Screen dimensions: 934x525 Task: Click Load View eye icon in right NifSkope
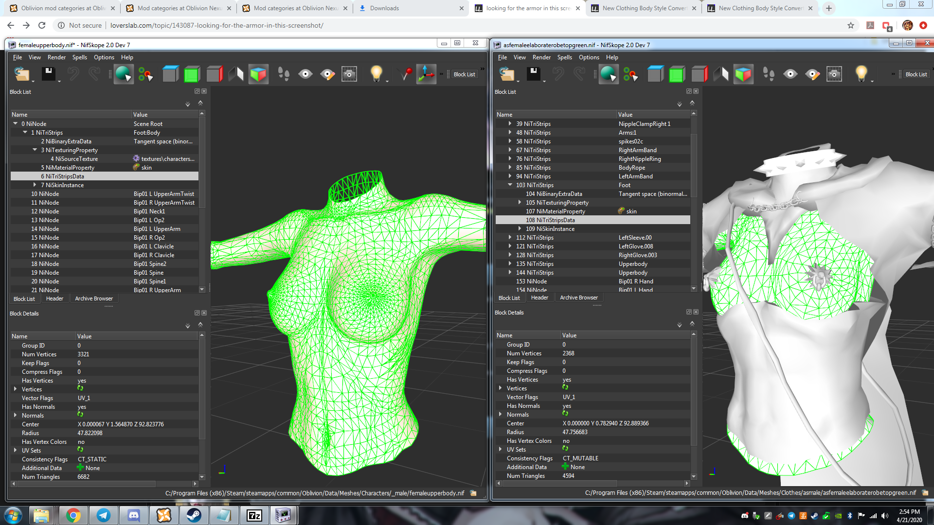(790, 74)
